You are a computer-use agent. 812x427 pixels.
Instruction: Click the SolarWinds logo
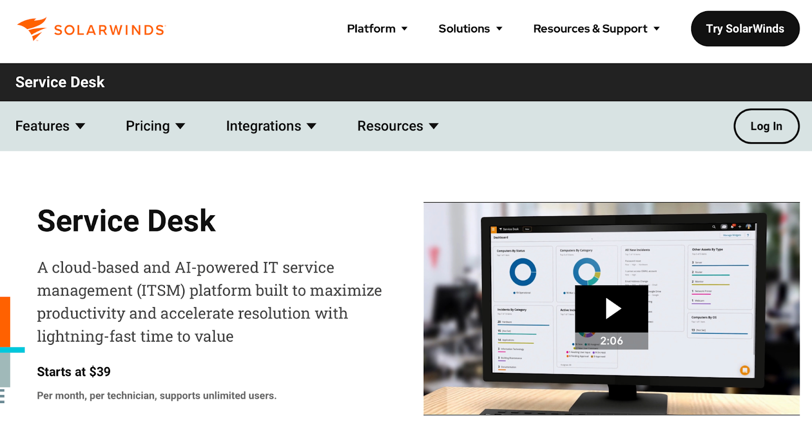91,29
